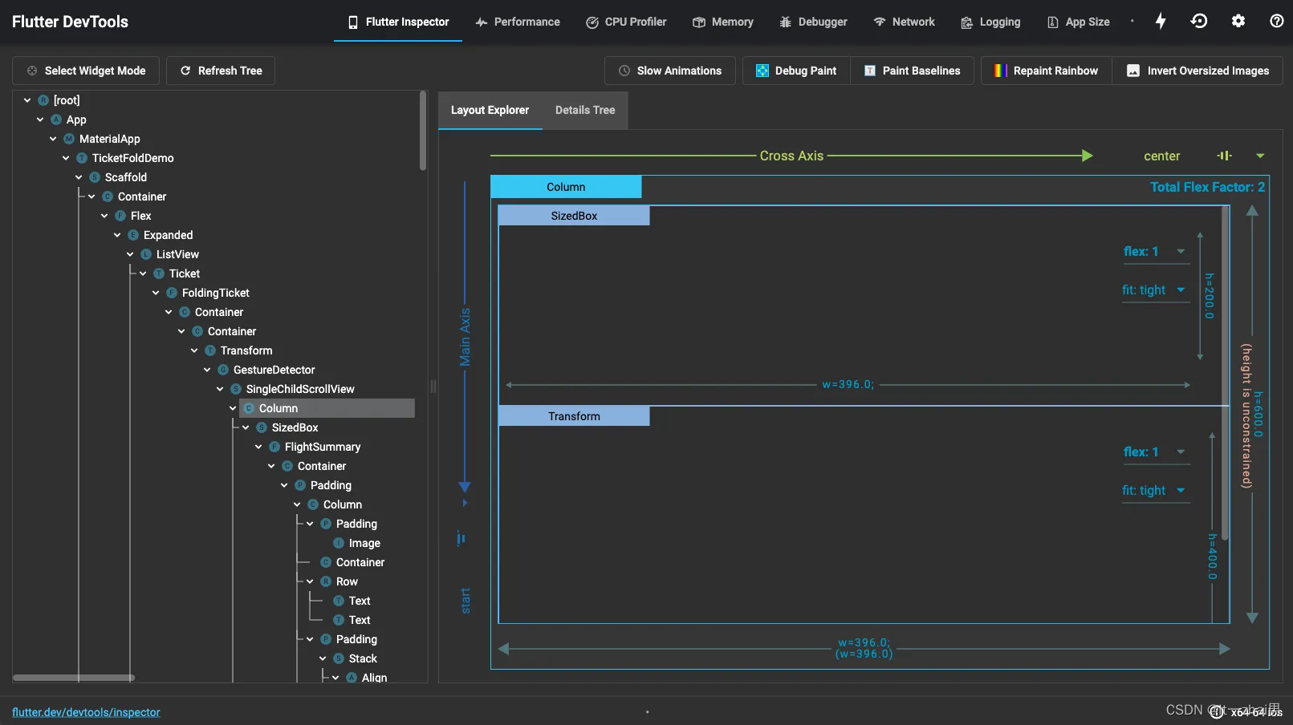This screenshot has height=725, width=1293.
Task: Click the cross axis alignment dropdown arrow
Action: click(x=1259, y=156)
